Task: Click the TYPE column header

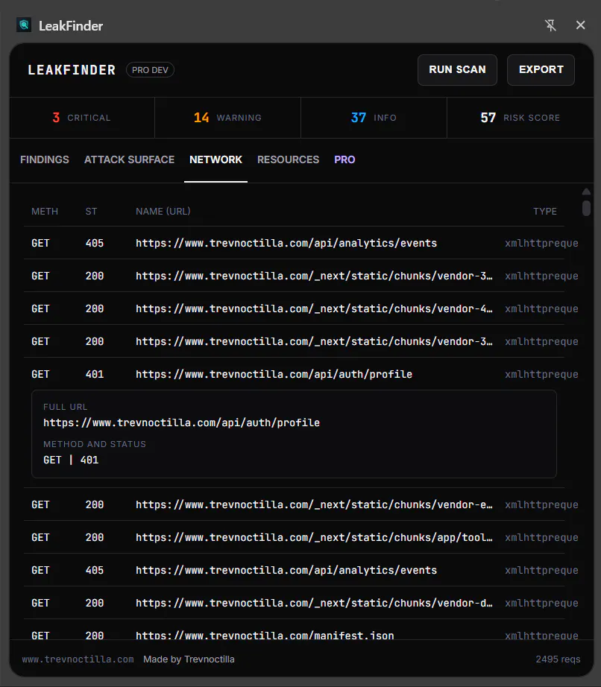Action: click(x=545, y=211)
